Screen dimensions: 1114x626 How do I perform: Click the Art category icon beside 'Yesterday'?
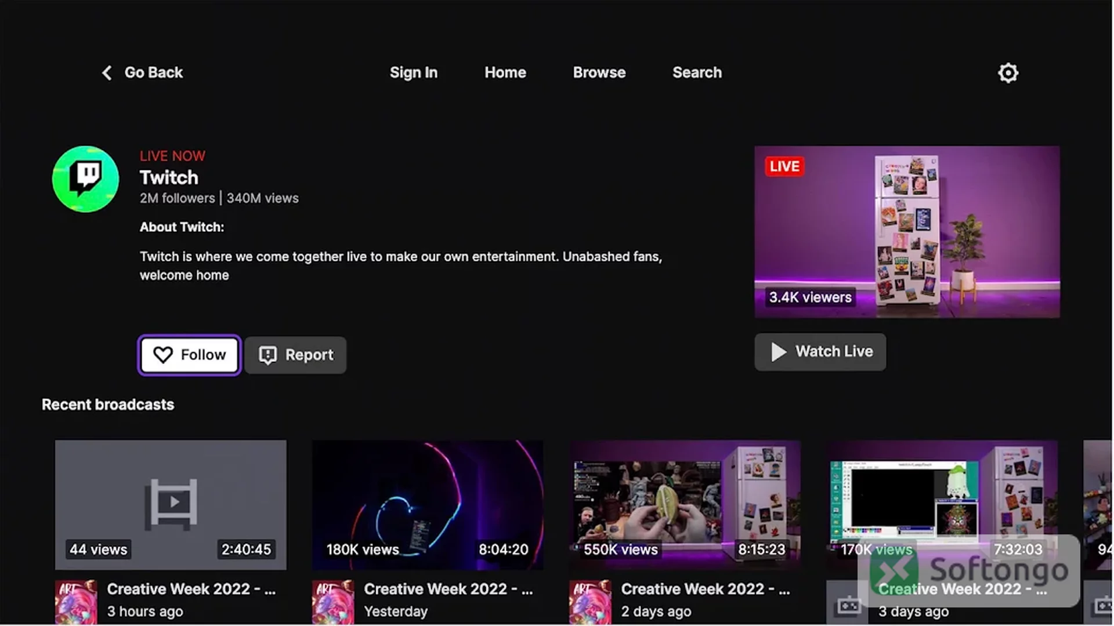[333, 602]
